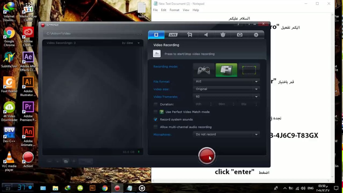Image resolution: width=343 pixels, height=193 pixels.
Task: Click the volume icon in system tray
Action: tap(303, 188)
